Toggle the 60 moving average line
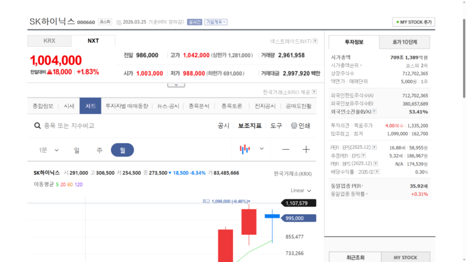 70,184
